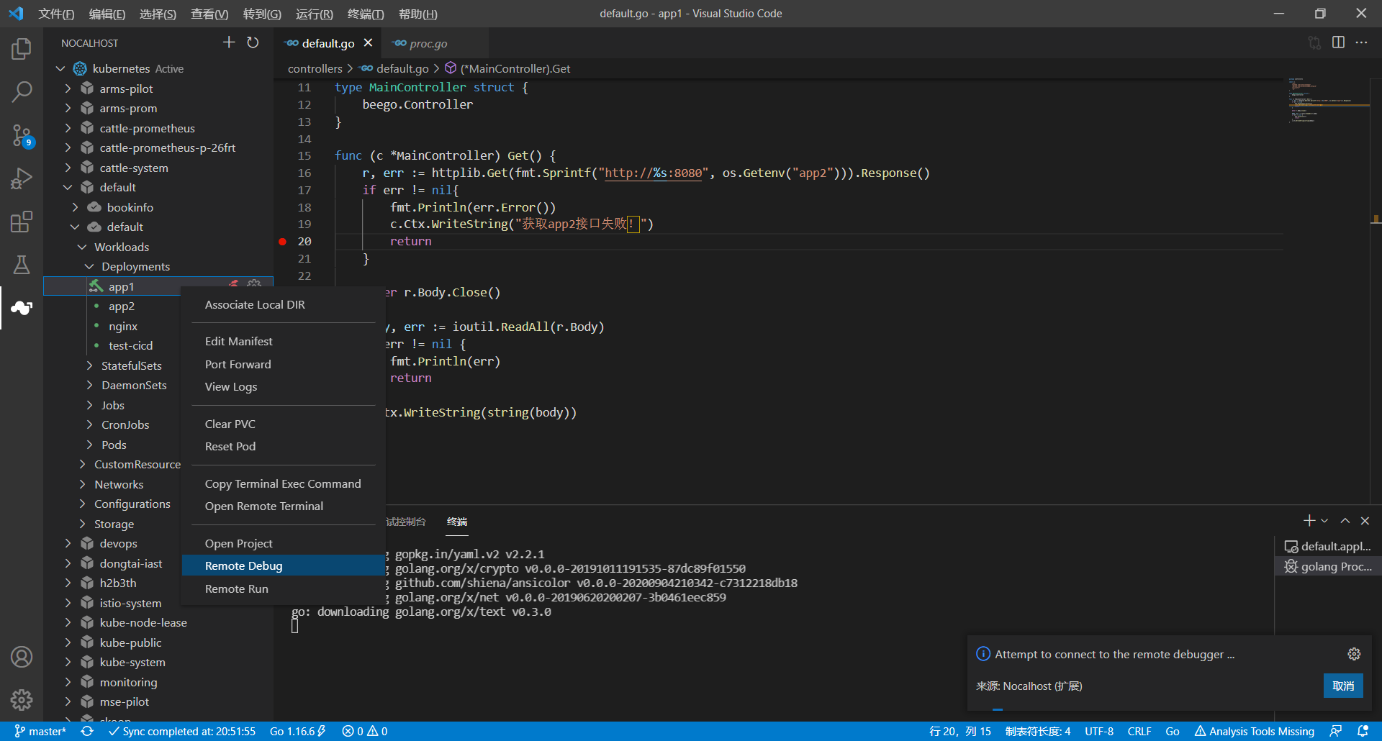Select the app2 deployment
Image resolution: width=1382 pixels, height=741 pixels.
pyautogui.click(x=122, y=306)
